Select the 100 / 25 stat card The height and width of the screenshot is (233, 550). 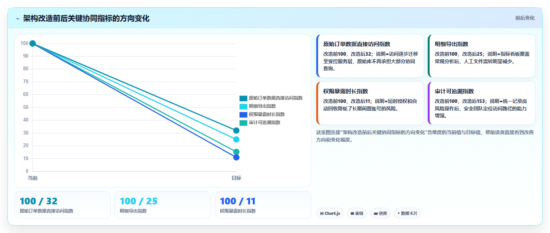(163, 205)
